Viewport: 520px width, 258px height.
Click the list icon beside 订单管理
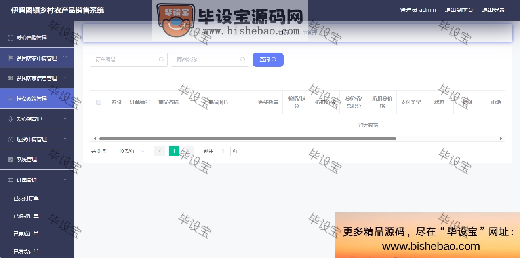11,180
